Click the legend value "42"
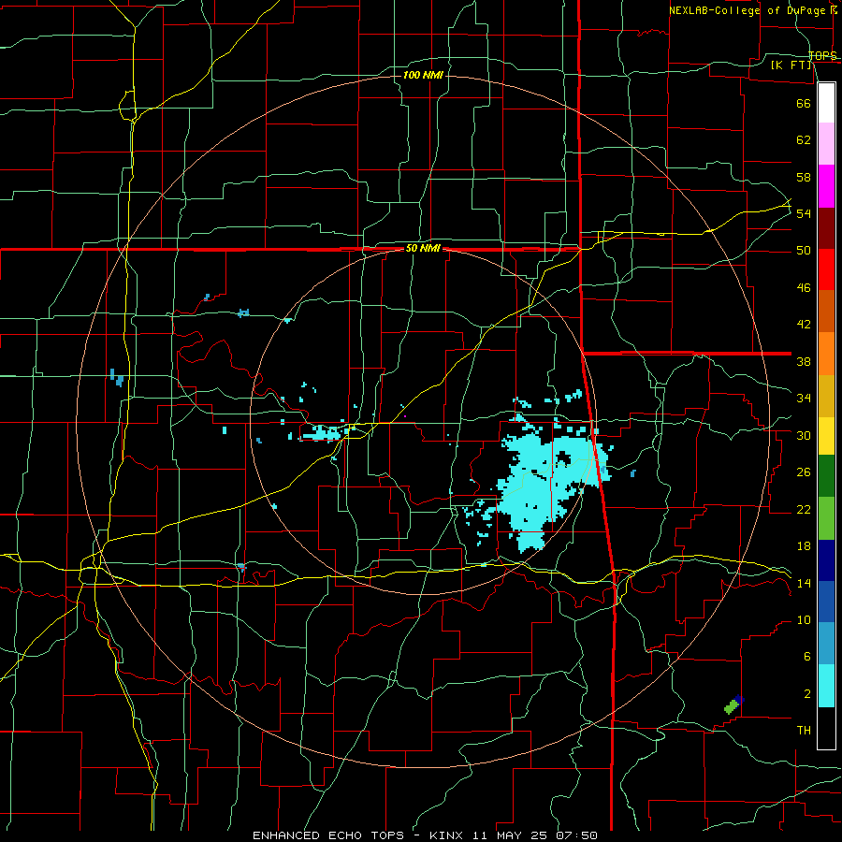 pos(804,325)
